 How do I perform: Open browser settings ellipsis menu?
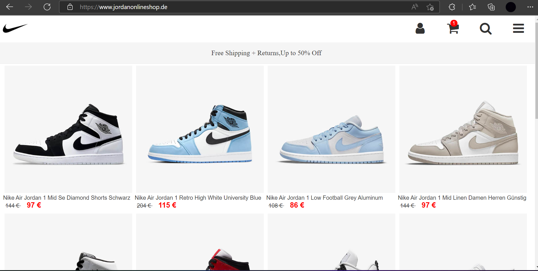[530, 7]
